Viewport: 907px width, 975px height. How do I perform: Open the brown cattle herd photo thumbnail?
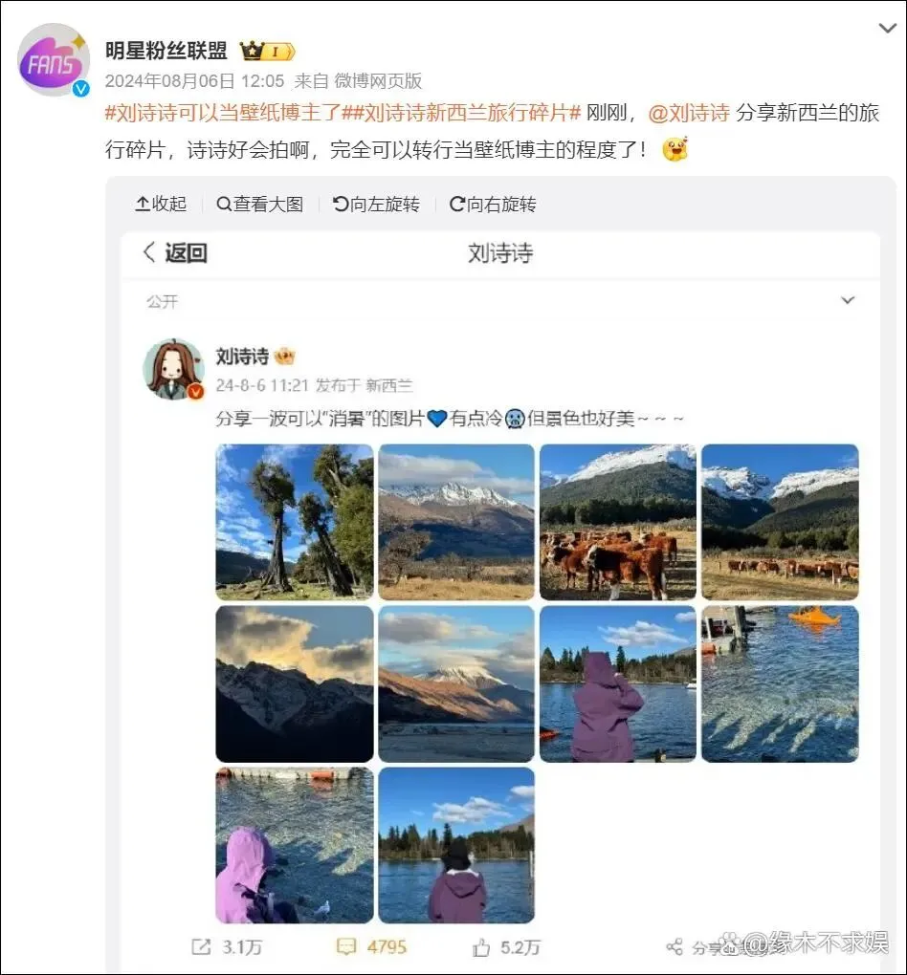click(x=617, y=522)
